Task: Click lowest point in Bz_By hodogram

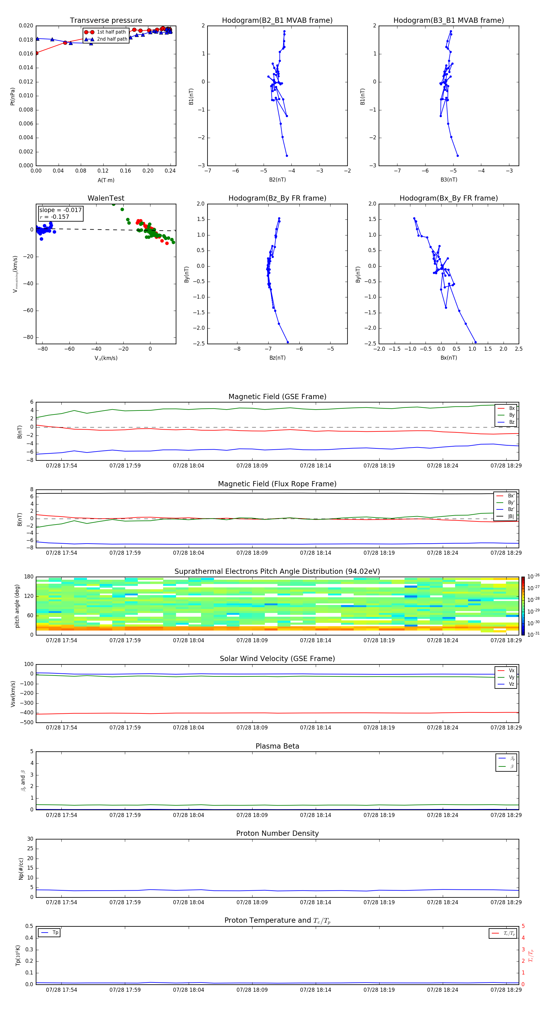Action: [x=288, y=342]
